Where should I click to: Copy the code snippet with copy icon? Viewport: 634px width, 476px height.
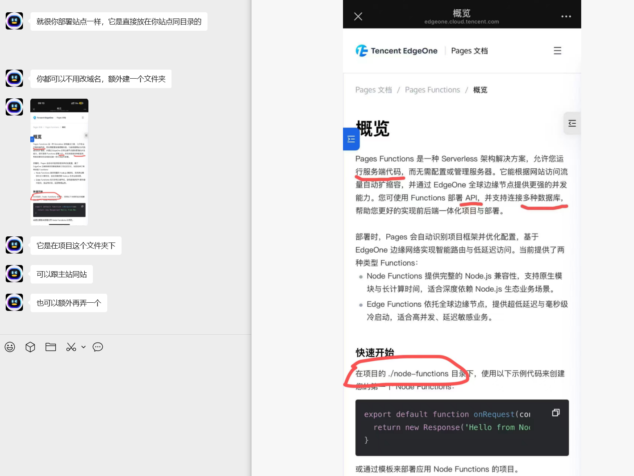coord(555,413)
